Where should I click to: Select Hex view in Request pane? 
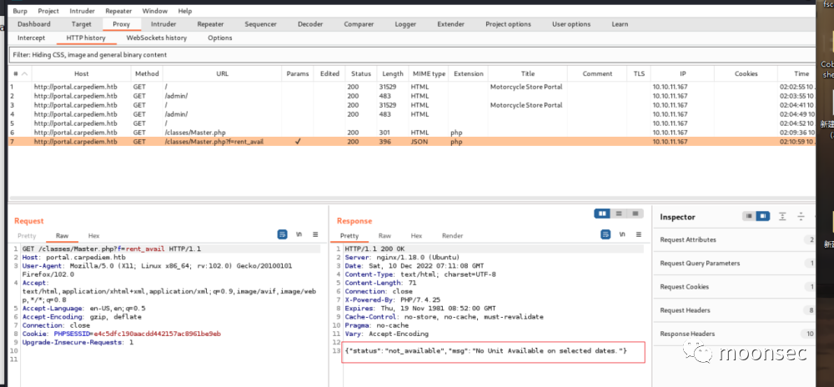(x=93, y=235)
